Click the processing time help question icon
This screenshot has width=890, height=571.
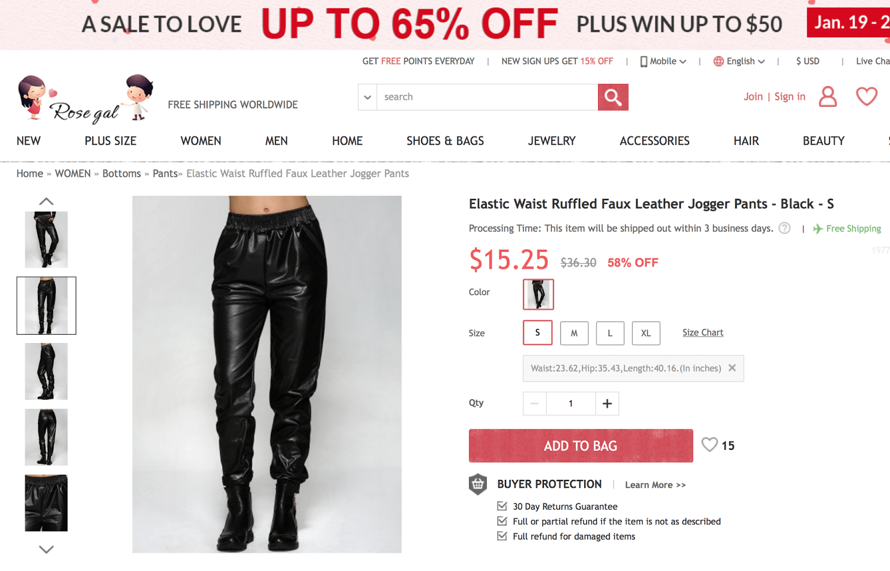coord(784,228)
